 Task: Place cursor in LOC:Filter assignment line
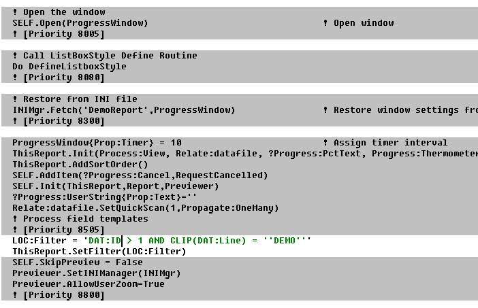coord(161,241)
